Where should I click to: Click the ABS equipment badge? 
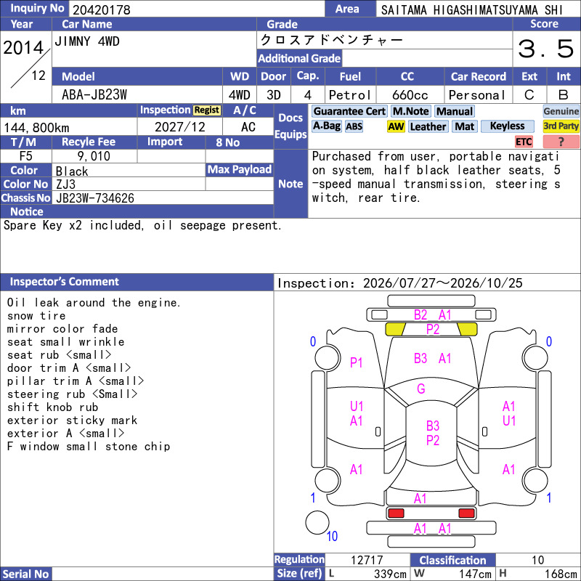coord(354,126)
